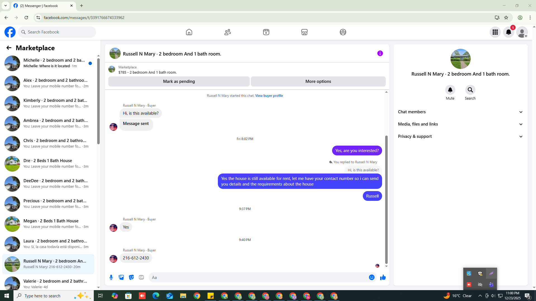Open the Reels video icon

click(266, 32)
